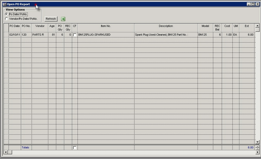
Task: Toggle the CF checkbox for PO 120
Action: tap(75, 35)
